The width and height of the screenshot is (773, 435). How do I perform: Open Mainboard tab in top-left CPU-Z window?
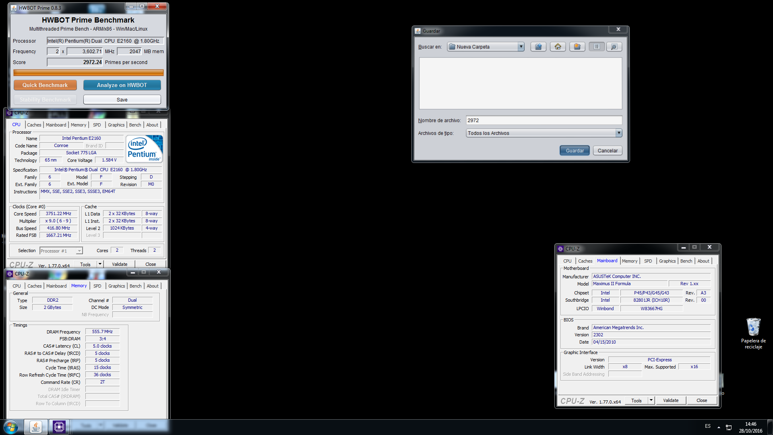[56, 125]
